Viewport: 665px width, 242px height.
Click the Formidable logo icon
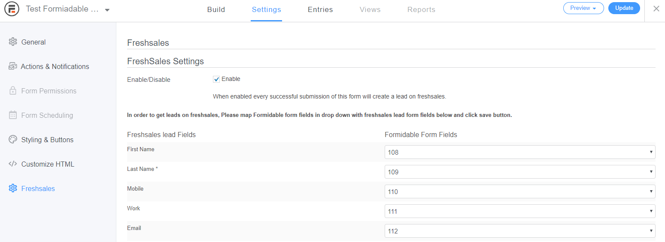pyautogui.click(x=12, y=9)
